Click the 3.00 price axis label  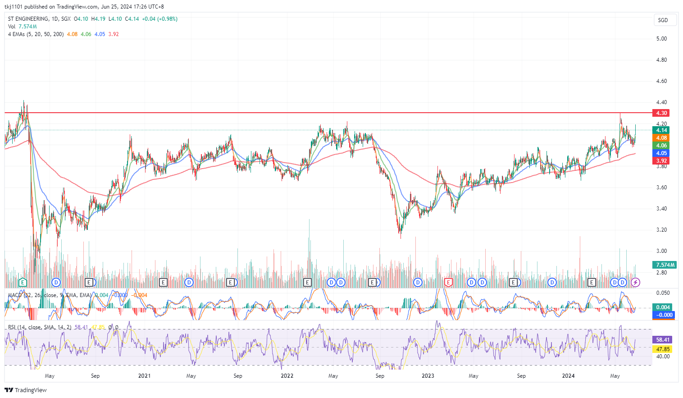[x=661, y=251]
